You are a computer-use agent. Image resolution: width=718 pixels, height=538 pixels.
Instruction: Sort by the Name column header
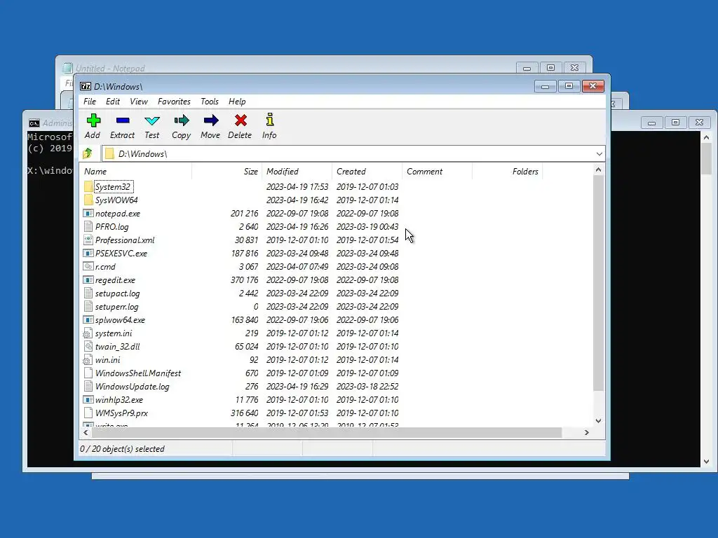(137, 172)
